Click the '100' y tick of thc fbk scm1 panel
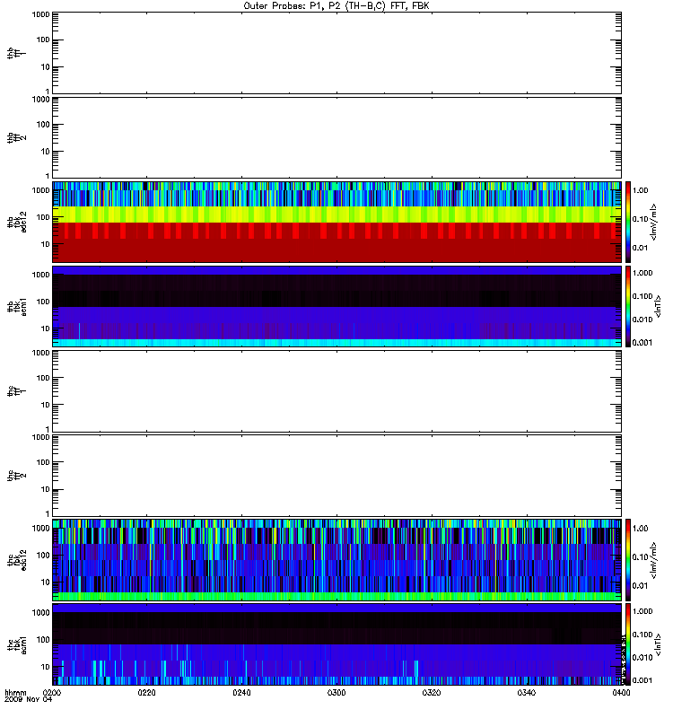The width and height of the screenshot is (673, 718). pos(43,640)
